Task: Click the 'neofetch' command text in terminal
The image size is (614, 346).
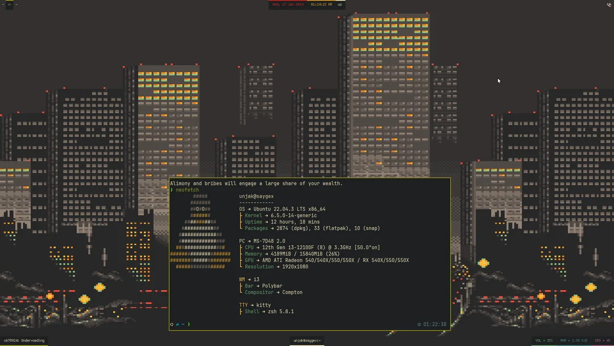Action: (187, 190)
